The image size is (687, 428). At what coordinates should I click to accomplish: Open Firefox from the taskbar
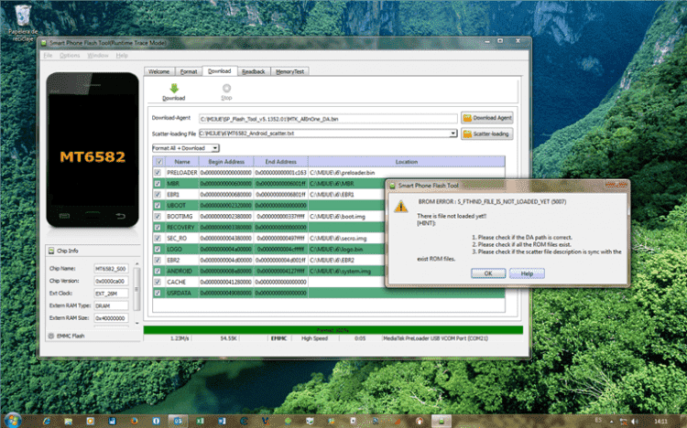[134, 421]
